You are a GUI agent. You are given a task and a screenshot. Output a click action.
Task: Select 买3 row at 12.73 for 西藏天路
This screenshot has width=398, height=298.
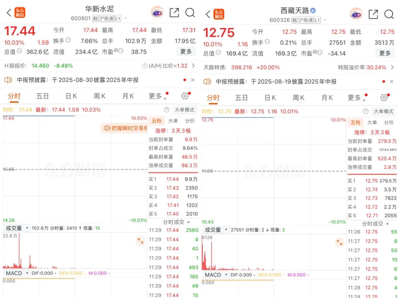click(x=372, y=198)
